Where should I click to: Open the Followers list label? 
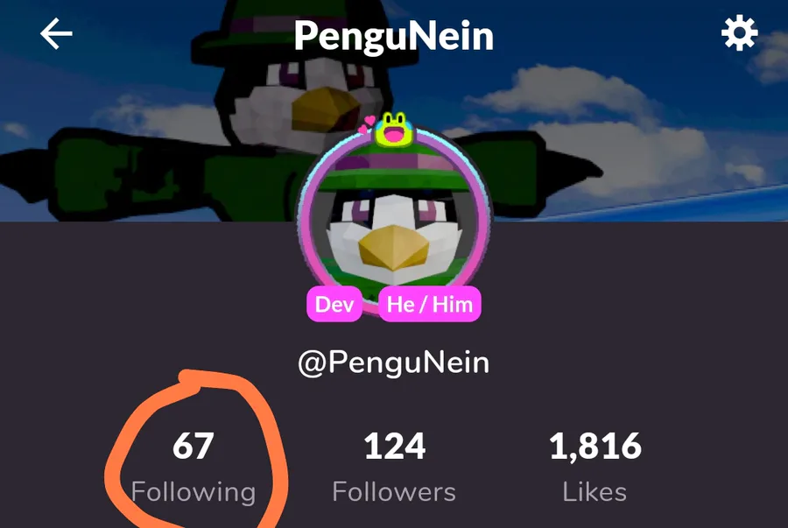pos(394,491)
